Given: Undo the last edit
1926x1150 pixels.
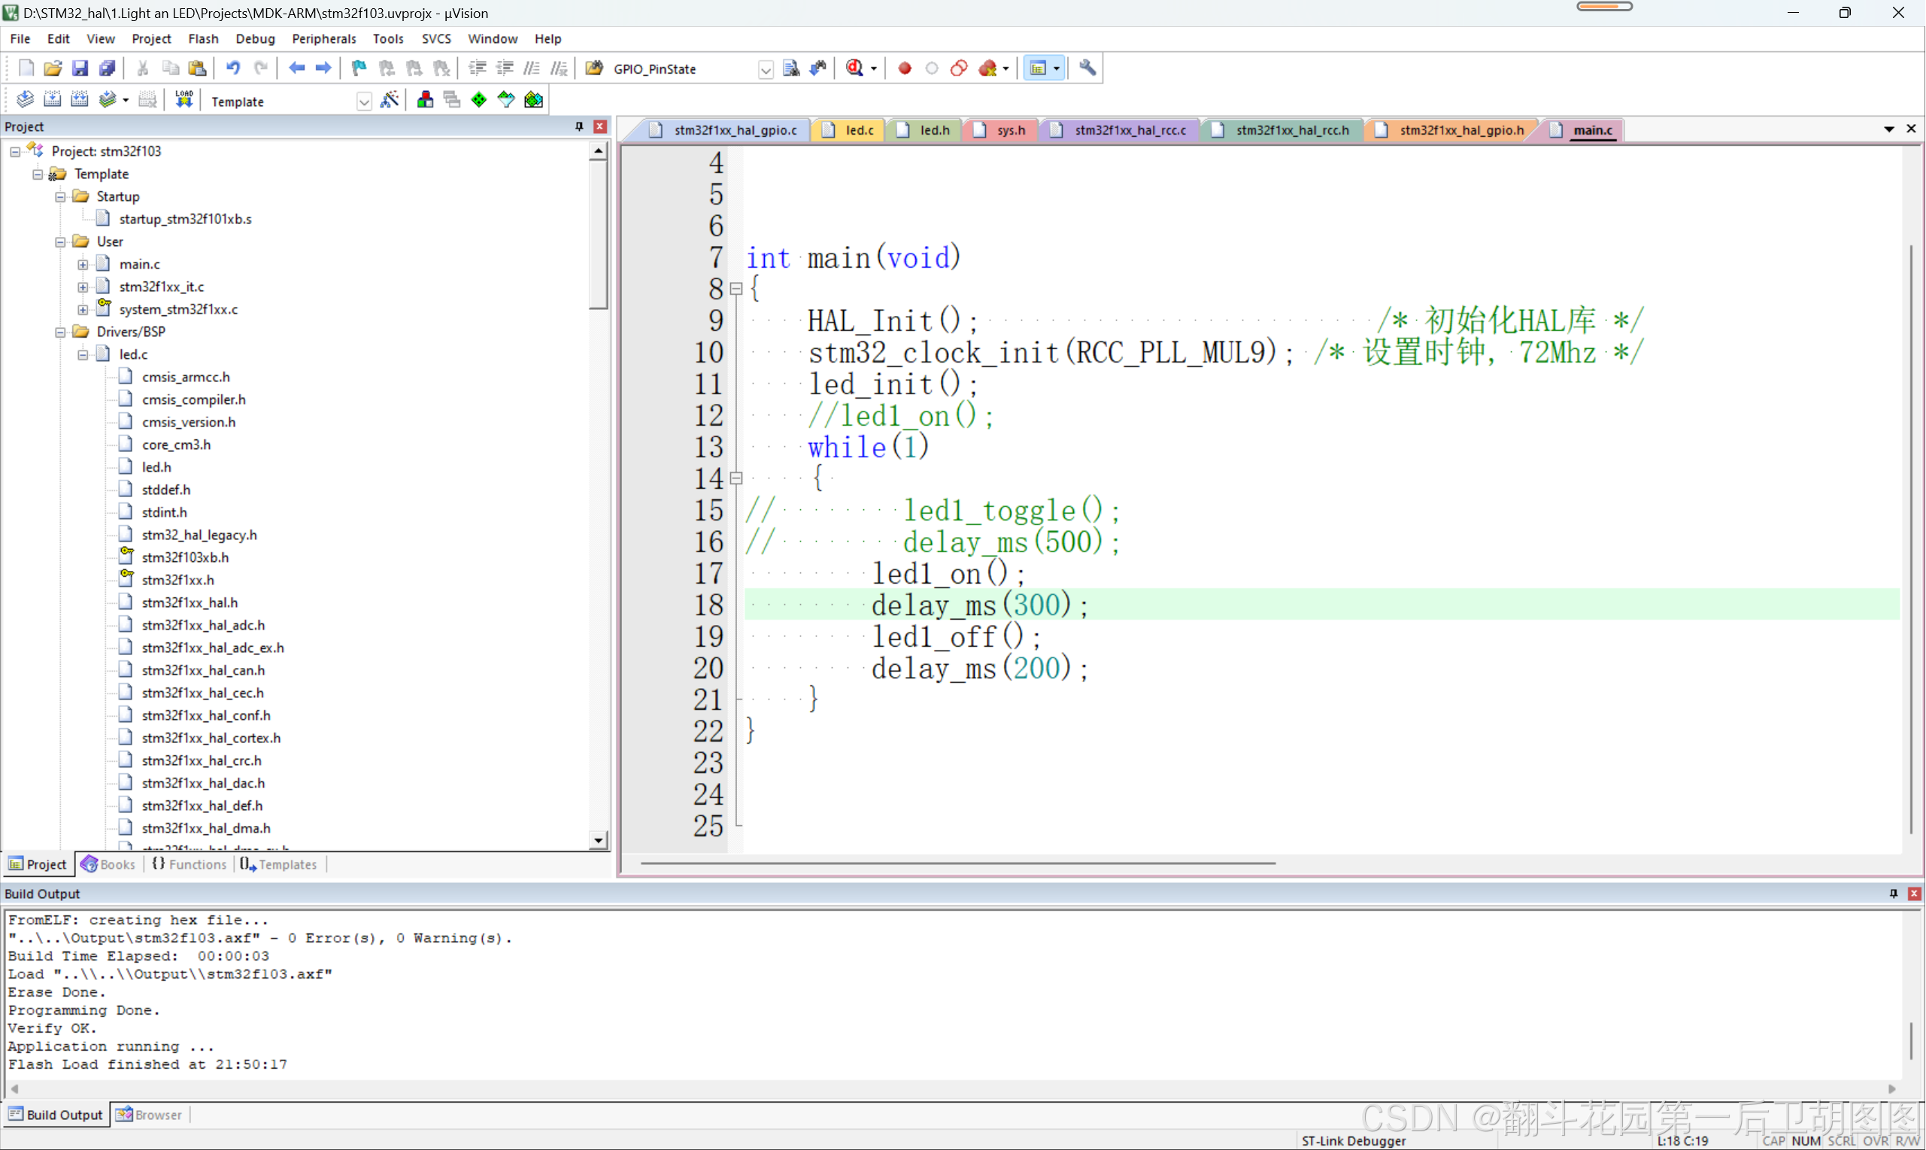Looking at the screenshot, I should tap(233, 68).
